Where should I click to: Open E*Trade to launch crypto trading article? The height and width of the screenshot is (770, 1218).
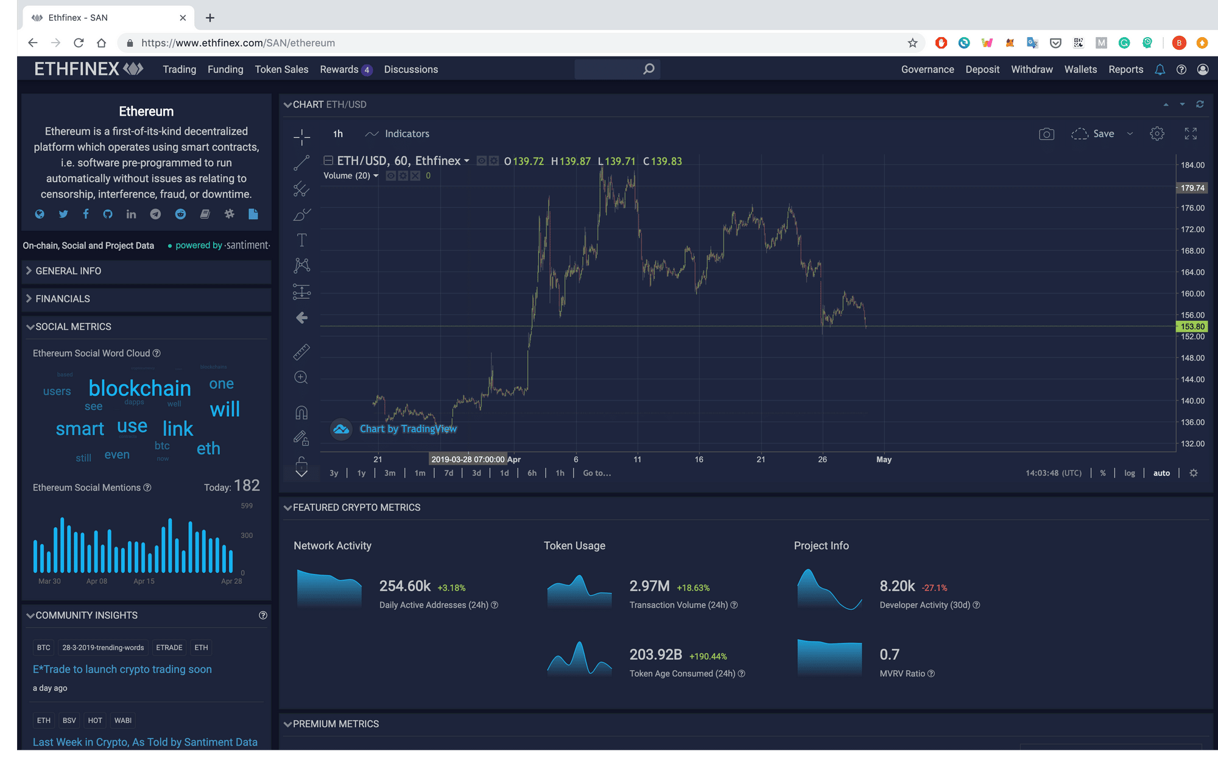(122, 670)
